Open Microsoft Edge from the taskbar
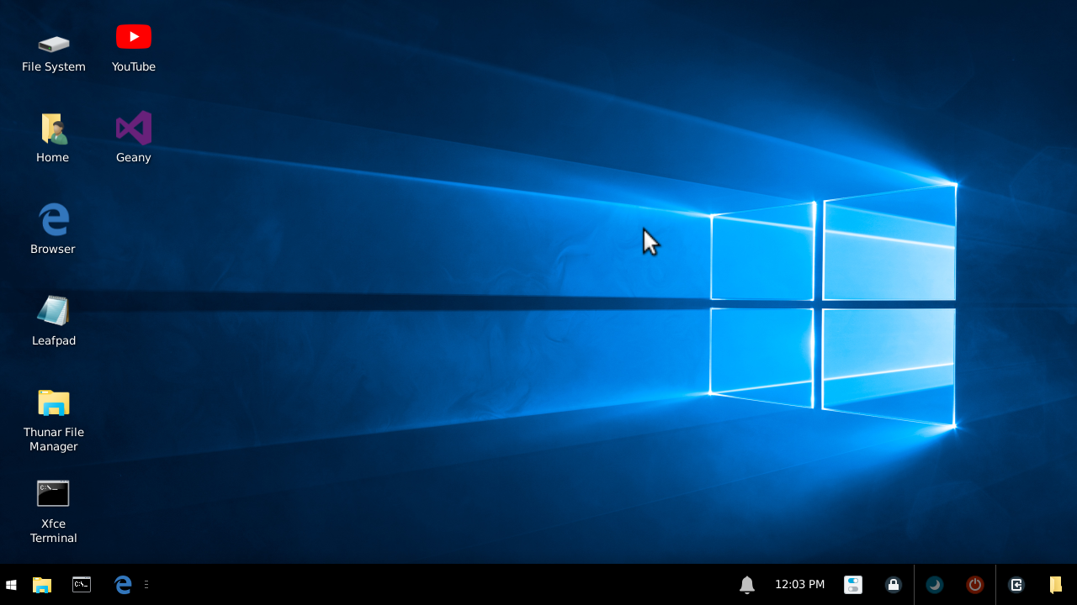1077x605 pixels. tap(121, 584)
